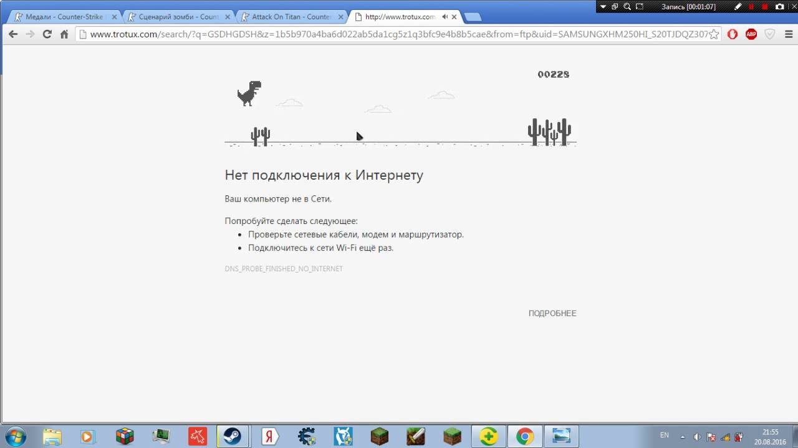Click the camera icon in the recording bar
Viewport: 798px width, 448px height.
780,6
